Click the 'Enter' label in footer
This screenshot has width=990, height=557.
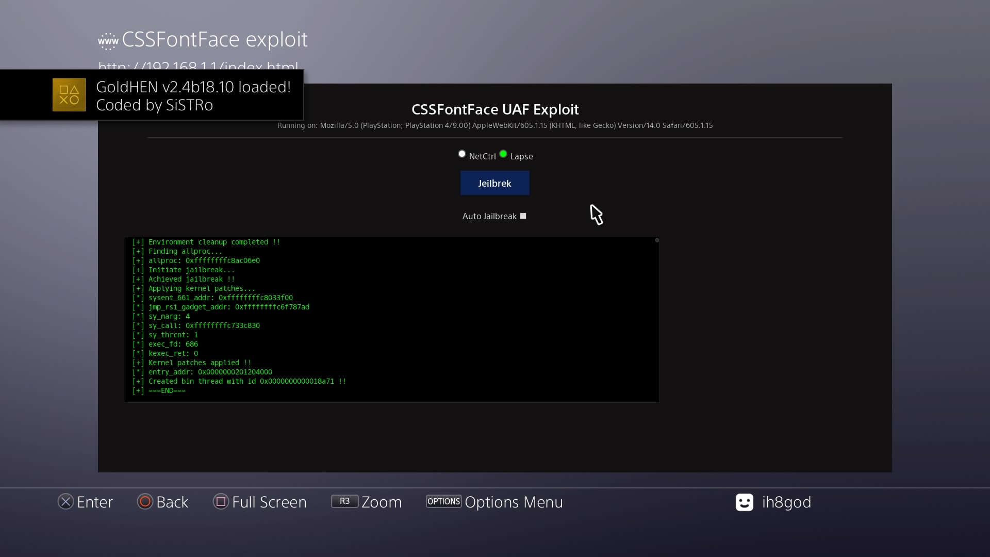(x=95, y=502)
